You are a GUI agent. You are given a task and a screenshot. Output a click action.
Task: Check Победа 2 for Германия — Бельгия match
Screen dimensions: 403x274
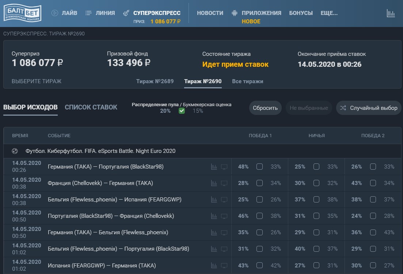pyautogui.click(x=373, y=232)
